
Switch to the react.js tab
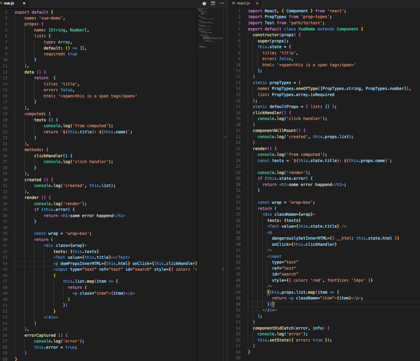click(244, 3)
